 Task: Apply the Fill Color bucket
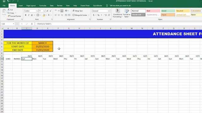[44, 15]
